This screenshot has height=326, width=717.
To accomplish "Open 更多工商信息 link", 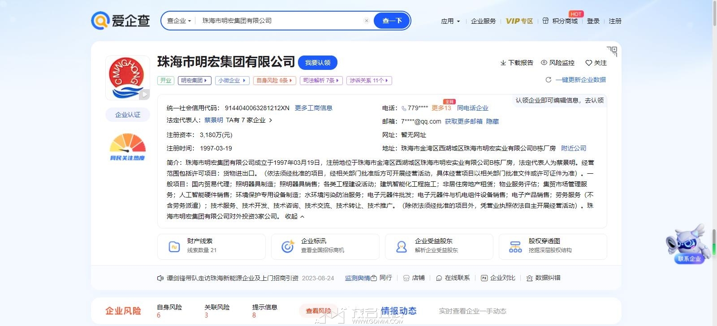I will coord(314,108).
